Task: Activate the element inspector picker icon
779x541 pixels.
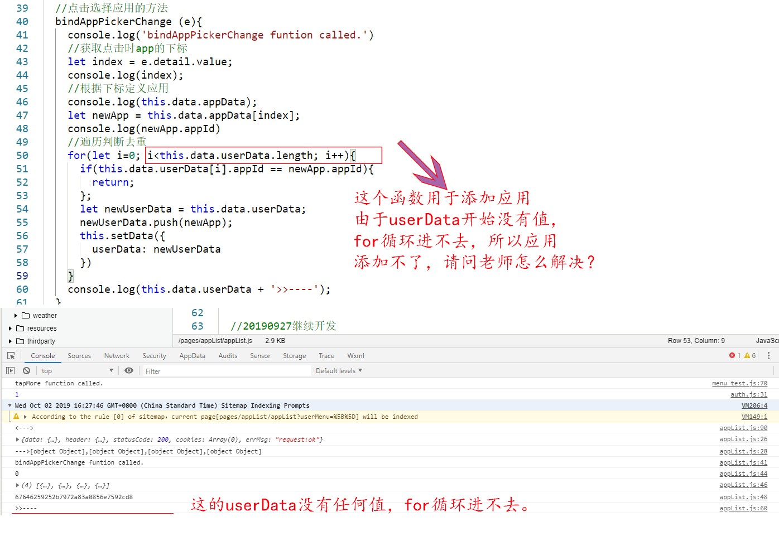Action: (11, 355)
